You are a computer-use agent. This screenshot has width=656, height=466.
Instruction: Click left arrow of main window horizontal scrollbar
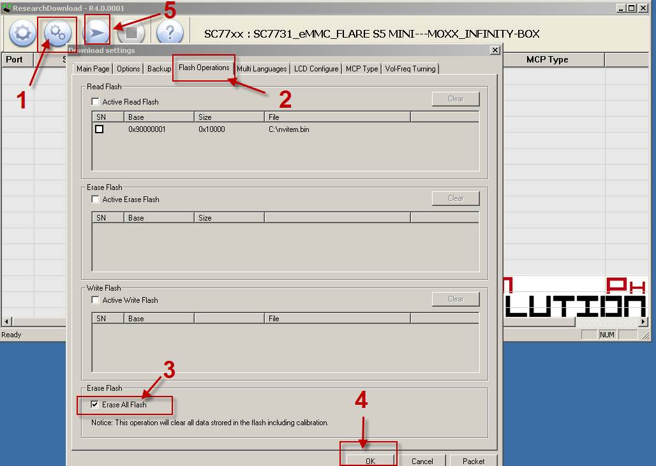6,321
